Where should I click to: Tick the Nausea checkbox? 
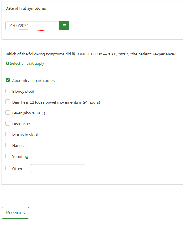[x=8, y=145]
